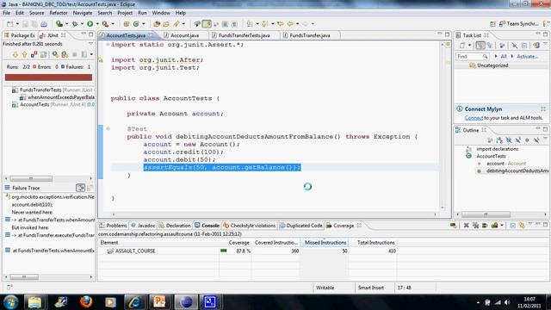
Task: Click the Previous Failure arrow in JUnit view
Action: click(x=24, y=54)
